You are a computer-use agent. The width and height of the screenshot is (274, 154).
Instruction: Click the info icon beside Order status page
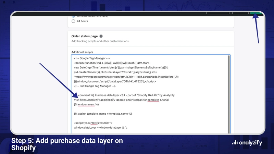coord(101,36)
